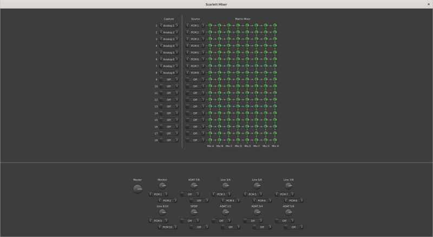
Task: Click the Source column heading
Action: coord(195,19)
